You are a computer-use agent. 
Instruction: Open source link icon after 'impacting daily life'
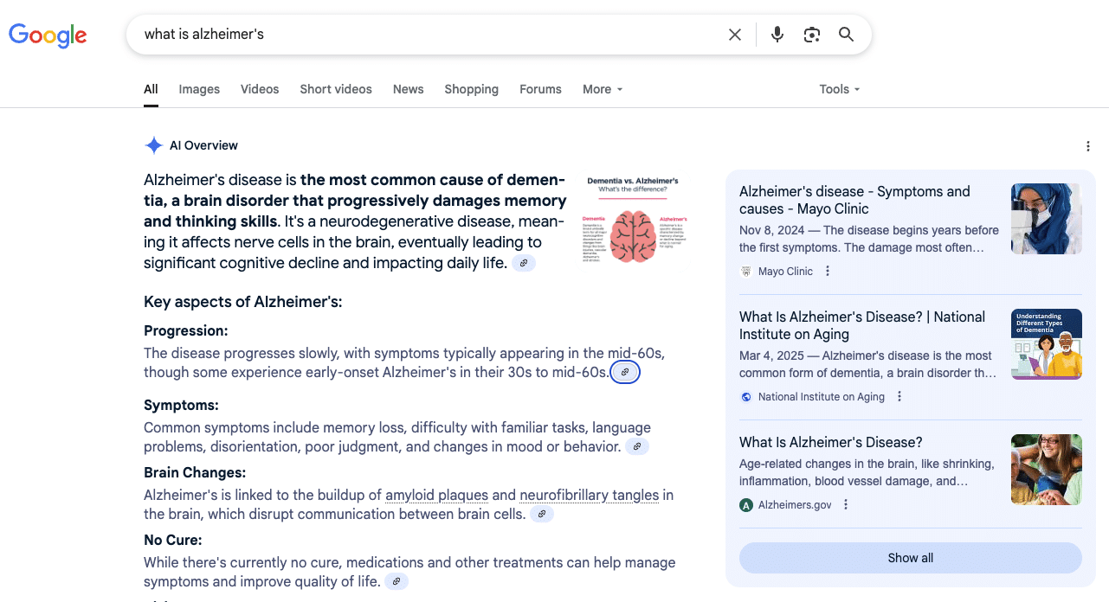click(x=524, y=263)
